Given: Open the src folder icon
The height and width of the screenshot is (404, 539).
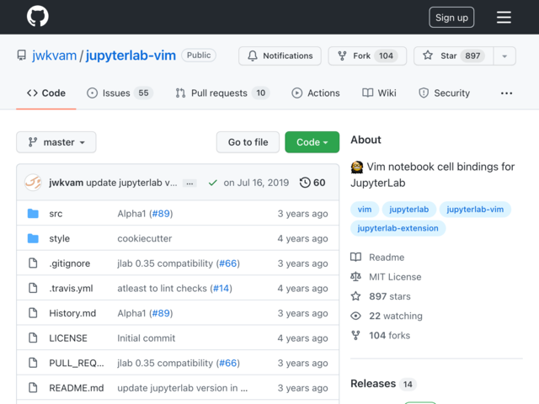Looking at the screenshot, I should [x=33, y=213].
